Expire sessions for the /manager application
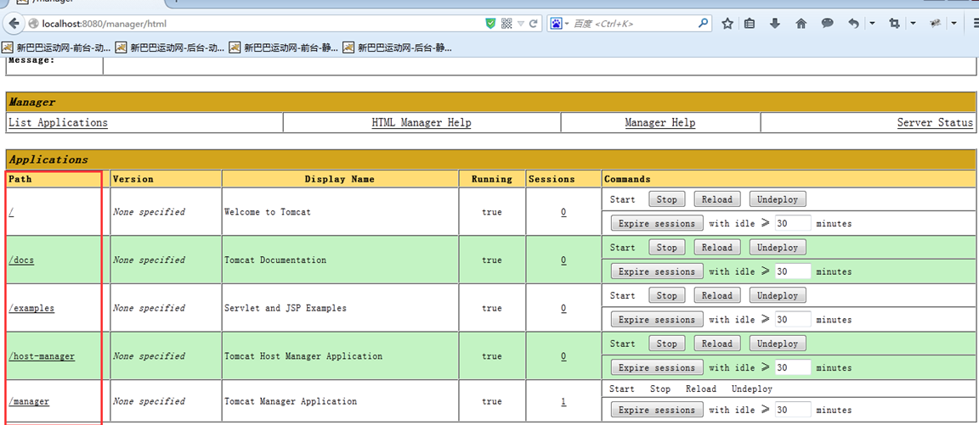This screenshot has height=425, width=979. 657,410
